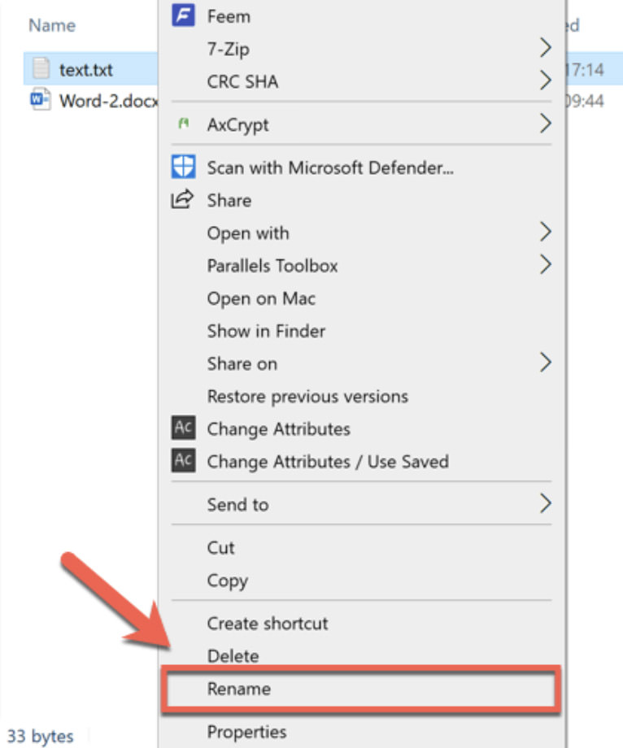Click the Change Attributes / Use Saved icon
This screenshot has width=623, height=748.
coord(184,461)
